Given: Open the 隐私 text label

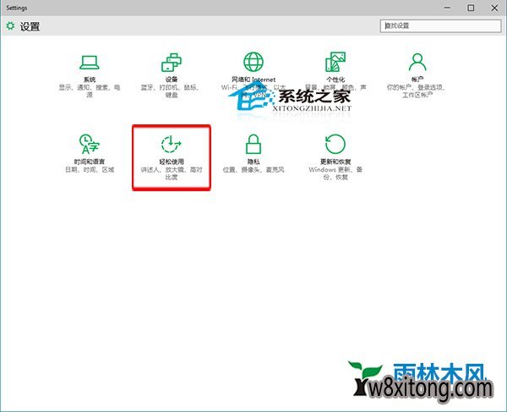Looking at the screenshot, I should pos(253,162).
